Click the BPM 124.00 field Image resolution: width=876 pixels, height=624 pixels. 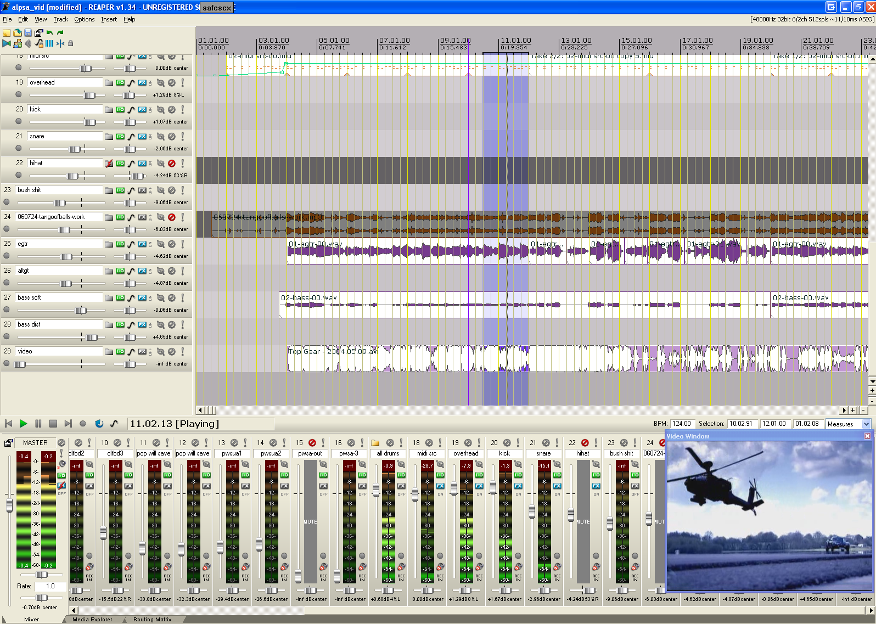[x=682, y=424]
